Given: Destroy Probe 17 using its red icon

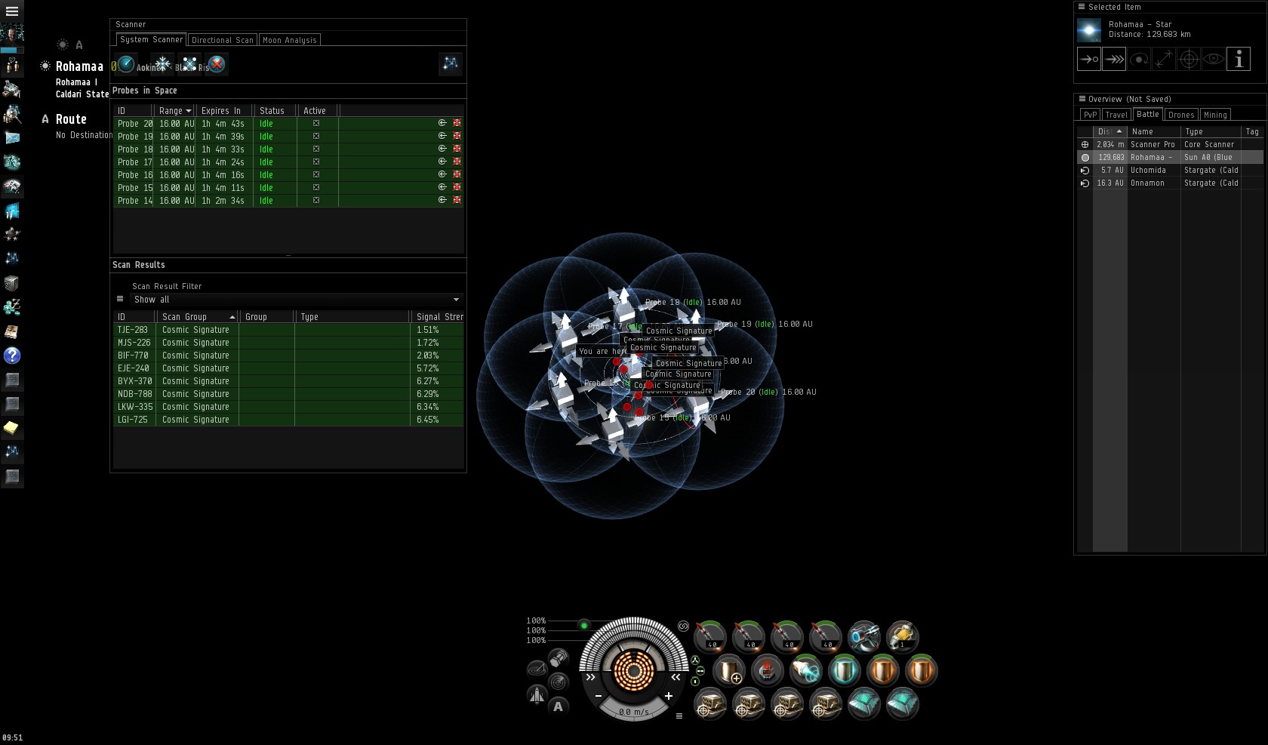Looking at the screenshot, I should [457, 162].
